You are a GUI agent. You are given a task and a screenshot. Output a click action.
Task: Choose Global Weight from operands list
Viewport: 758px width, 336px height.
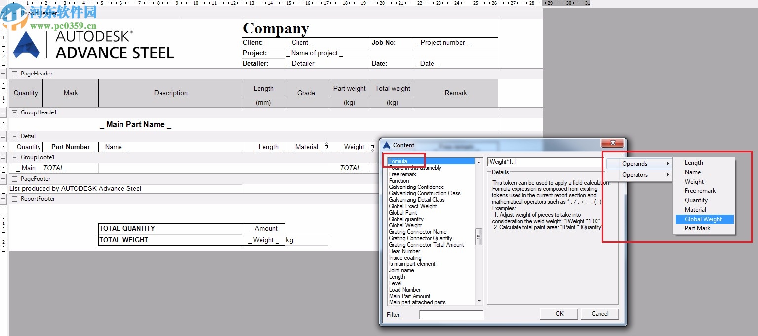(703, 219)
